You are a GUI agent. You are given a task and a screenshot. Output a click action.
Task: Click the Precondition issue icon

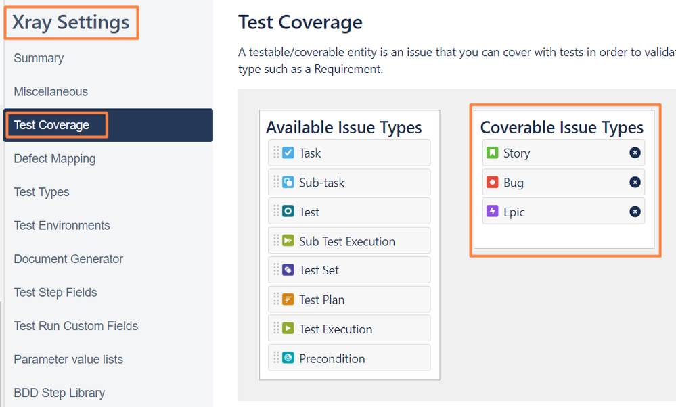(x=288, y=358)
